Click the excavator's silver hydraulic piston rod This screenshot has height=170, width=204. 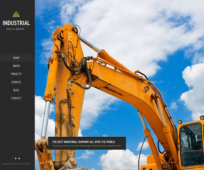(46, 119)
